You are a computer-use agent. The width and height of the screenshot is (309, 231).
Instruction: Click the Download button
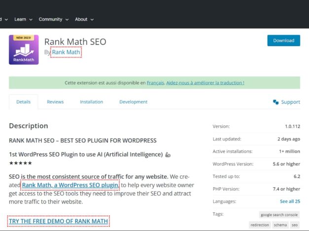pos(283,40)
